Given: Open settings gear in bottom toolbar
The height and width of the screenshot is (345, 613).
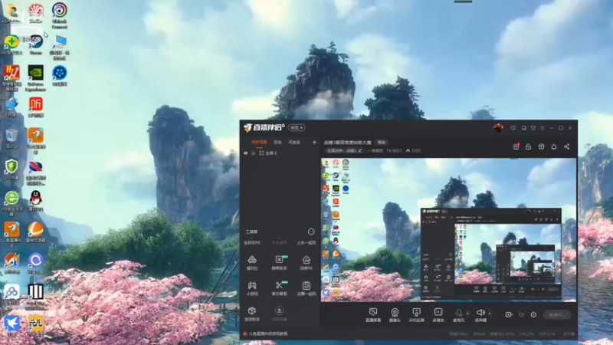Looking at the screenshot, I should [533, 314].
